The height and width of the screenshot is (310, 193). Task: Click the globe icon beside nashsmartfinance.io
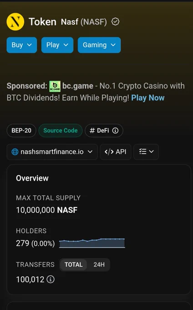(15, 152)
